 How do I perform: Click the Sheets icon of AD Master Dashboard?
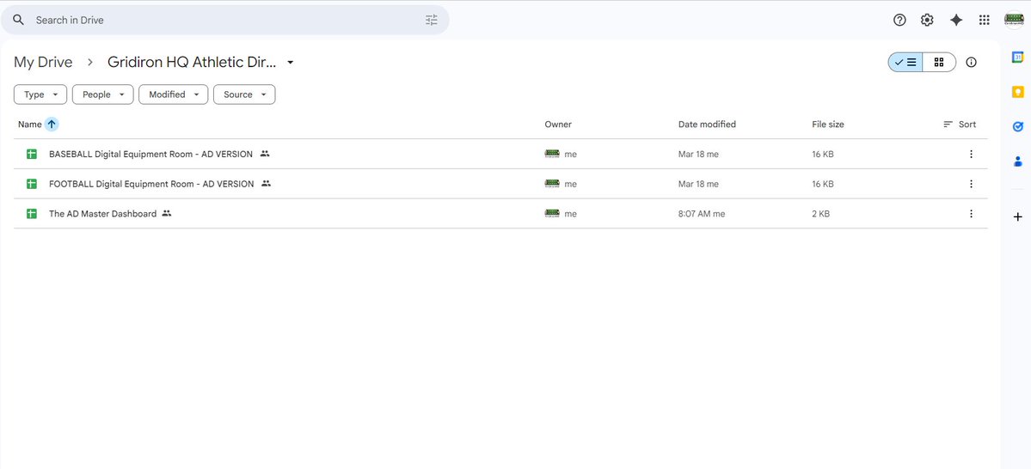(32, 214)
